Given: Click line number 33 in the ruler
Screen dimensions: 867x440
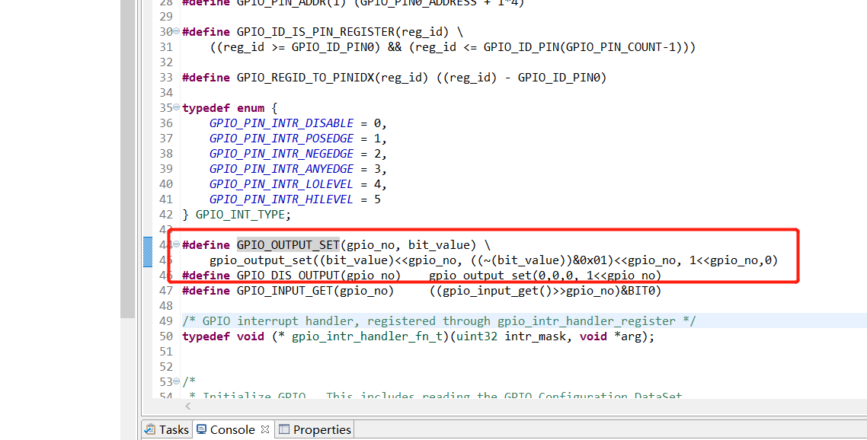Looking at the screenshot, I should click(166, 78).
